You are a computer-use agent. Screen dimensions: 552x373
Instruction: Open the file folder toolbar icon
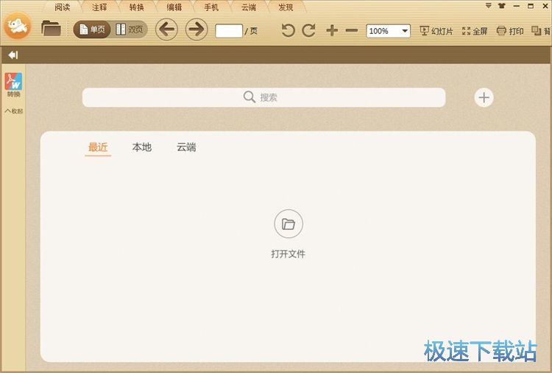pos(51,28)
